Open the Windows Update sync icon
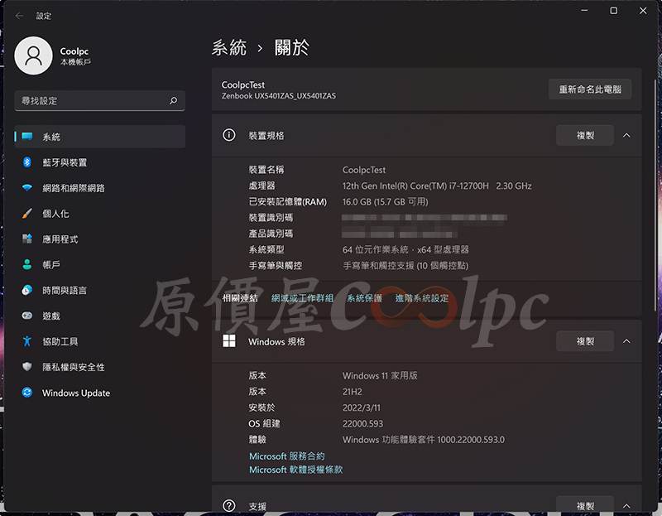This screenshot has width=662, height=516. (27, 393)
